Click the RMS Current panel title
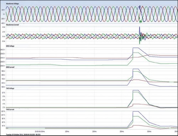This screenshot has height=136, width=178. (x=10, y=67)
